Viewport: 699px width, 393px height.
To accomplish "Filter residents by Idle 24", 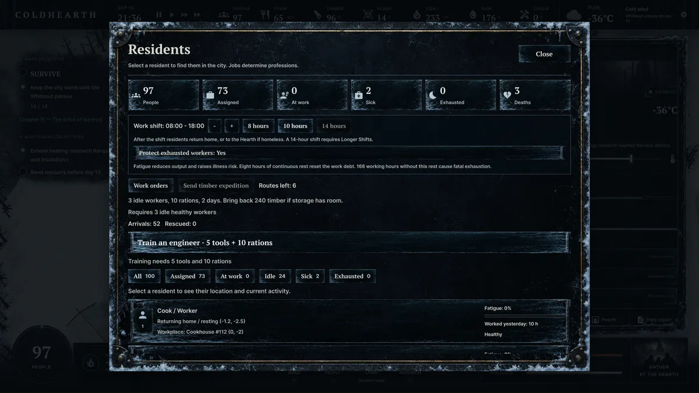I will 275,276.
